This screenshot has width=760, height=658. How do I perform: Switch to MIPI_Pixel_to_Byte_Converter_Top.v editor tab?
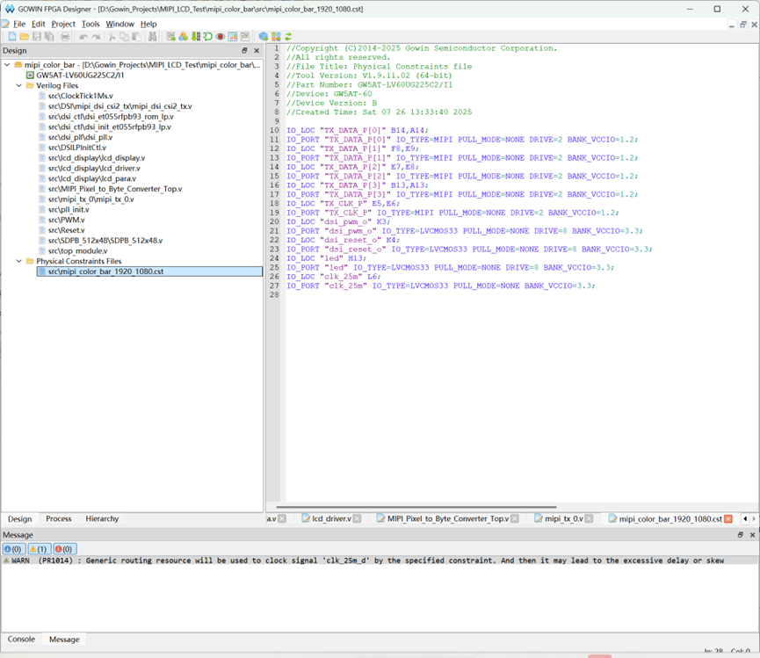pos(448,518)
